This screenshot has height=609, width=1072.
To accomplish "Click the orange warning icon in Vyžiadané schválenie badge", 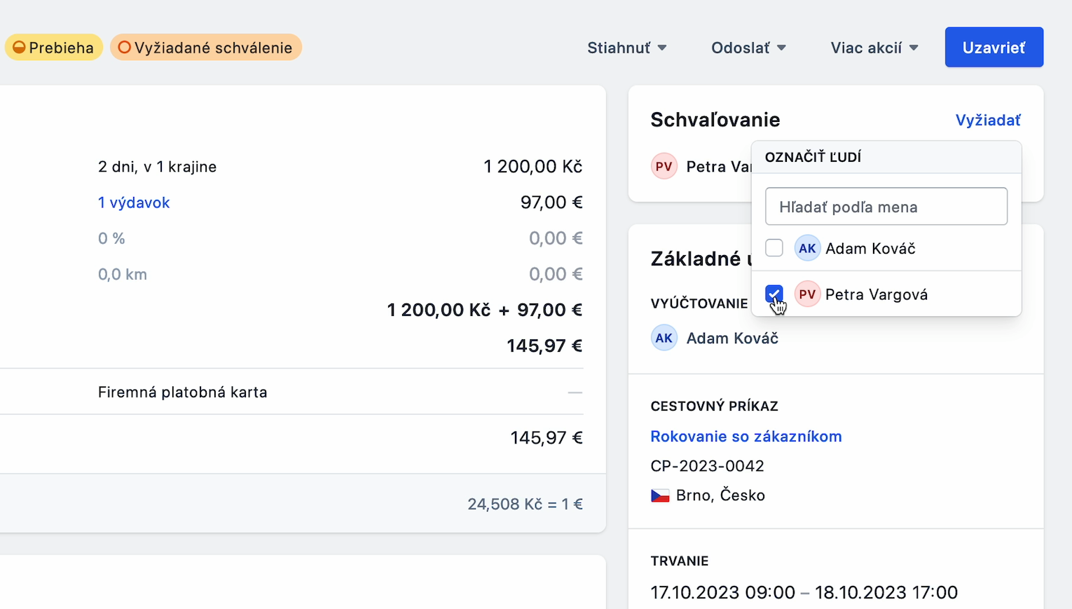I will coord(125,47).
